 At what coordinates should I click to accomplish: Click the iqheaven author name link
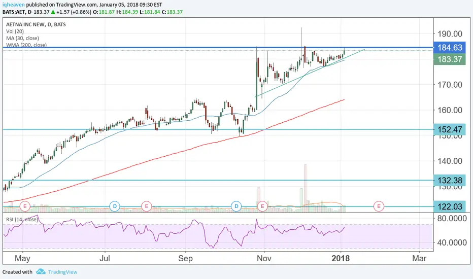click(x=14, y=5)
